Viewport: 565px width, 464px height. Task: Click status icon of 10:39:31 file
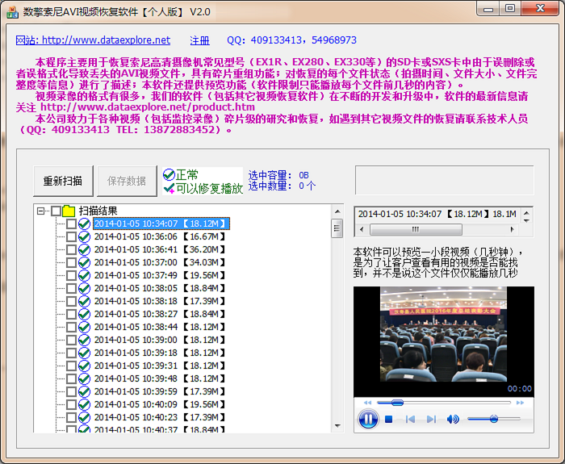tap(84, 366)
